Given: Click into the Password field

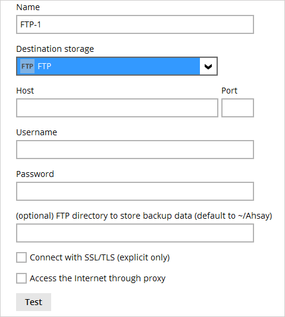Looking at the screenshot, I should (x=135, y=191).
